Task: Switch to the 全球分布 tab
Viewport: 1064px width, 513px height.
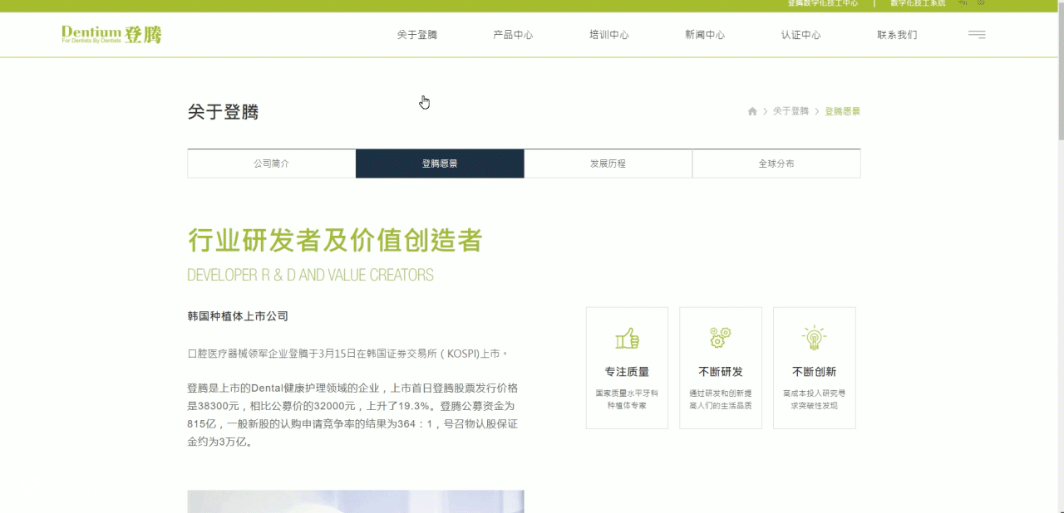Action: [x=776, y=164]
